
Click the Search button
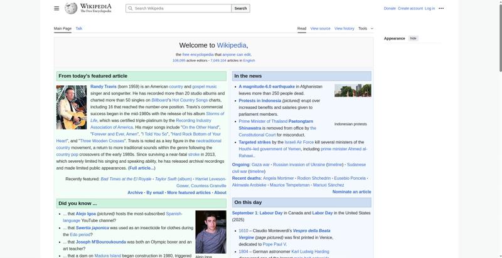pos(240,8)
